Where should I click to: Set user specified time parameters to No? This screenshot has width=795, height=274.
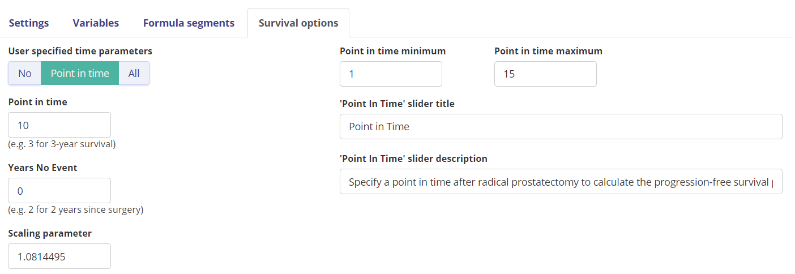[x=25, y=73]
